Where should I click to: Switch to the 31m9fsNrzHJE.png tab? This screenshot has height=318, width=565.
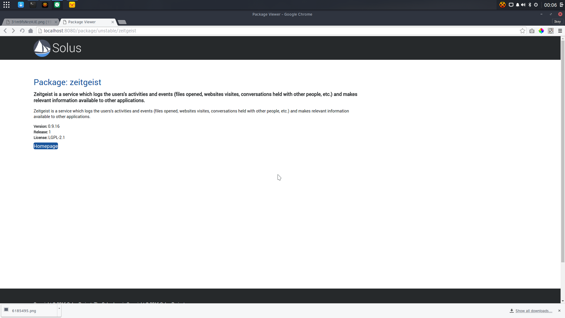pyautogui.click(x=31, y=22)
